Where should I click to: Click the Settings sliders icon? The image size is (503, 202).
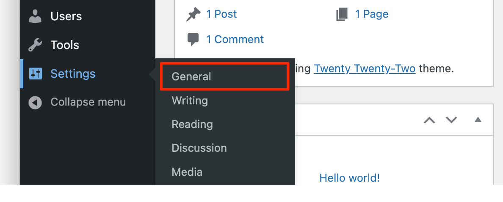click(x=35, y=74)
